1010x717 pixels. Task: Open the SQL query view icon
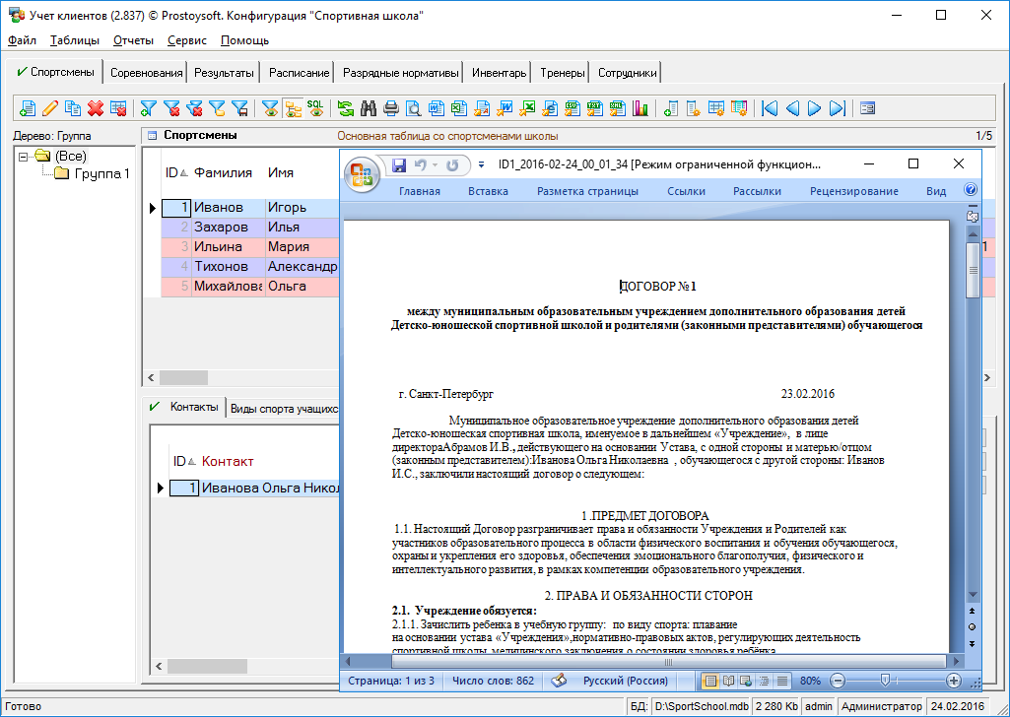[x=315, y=108]
